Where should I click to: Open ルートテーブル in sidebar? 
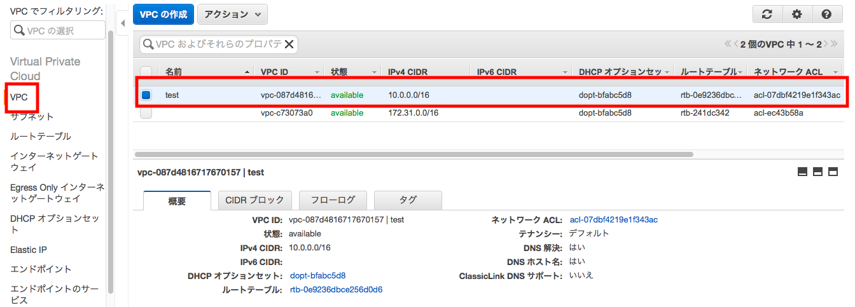[x=41, y=137]
